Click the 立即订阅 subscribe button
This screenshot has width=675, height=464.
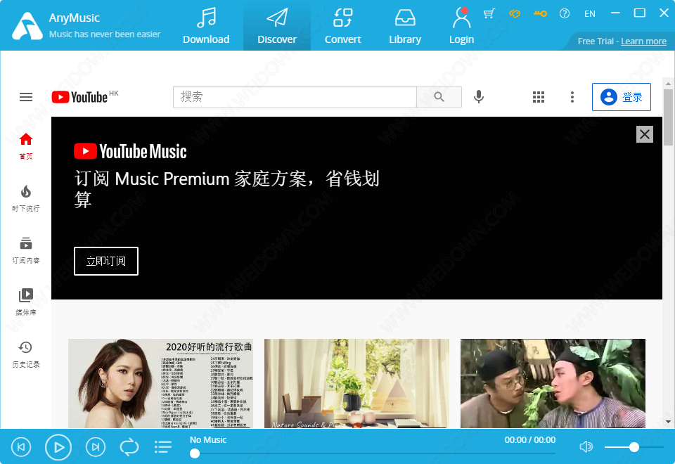(x=106, y=261)
